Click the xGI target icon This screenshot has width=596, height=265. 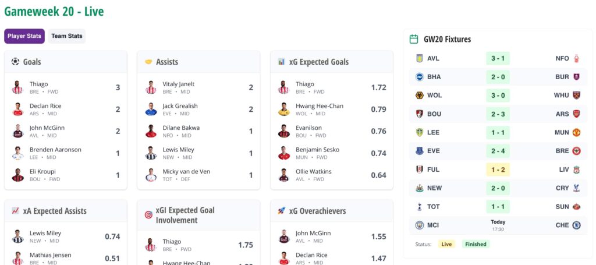coord(148,215)
